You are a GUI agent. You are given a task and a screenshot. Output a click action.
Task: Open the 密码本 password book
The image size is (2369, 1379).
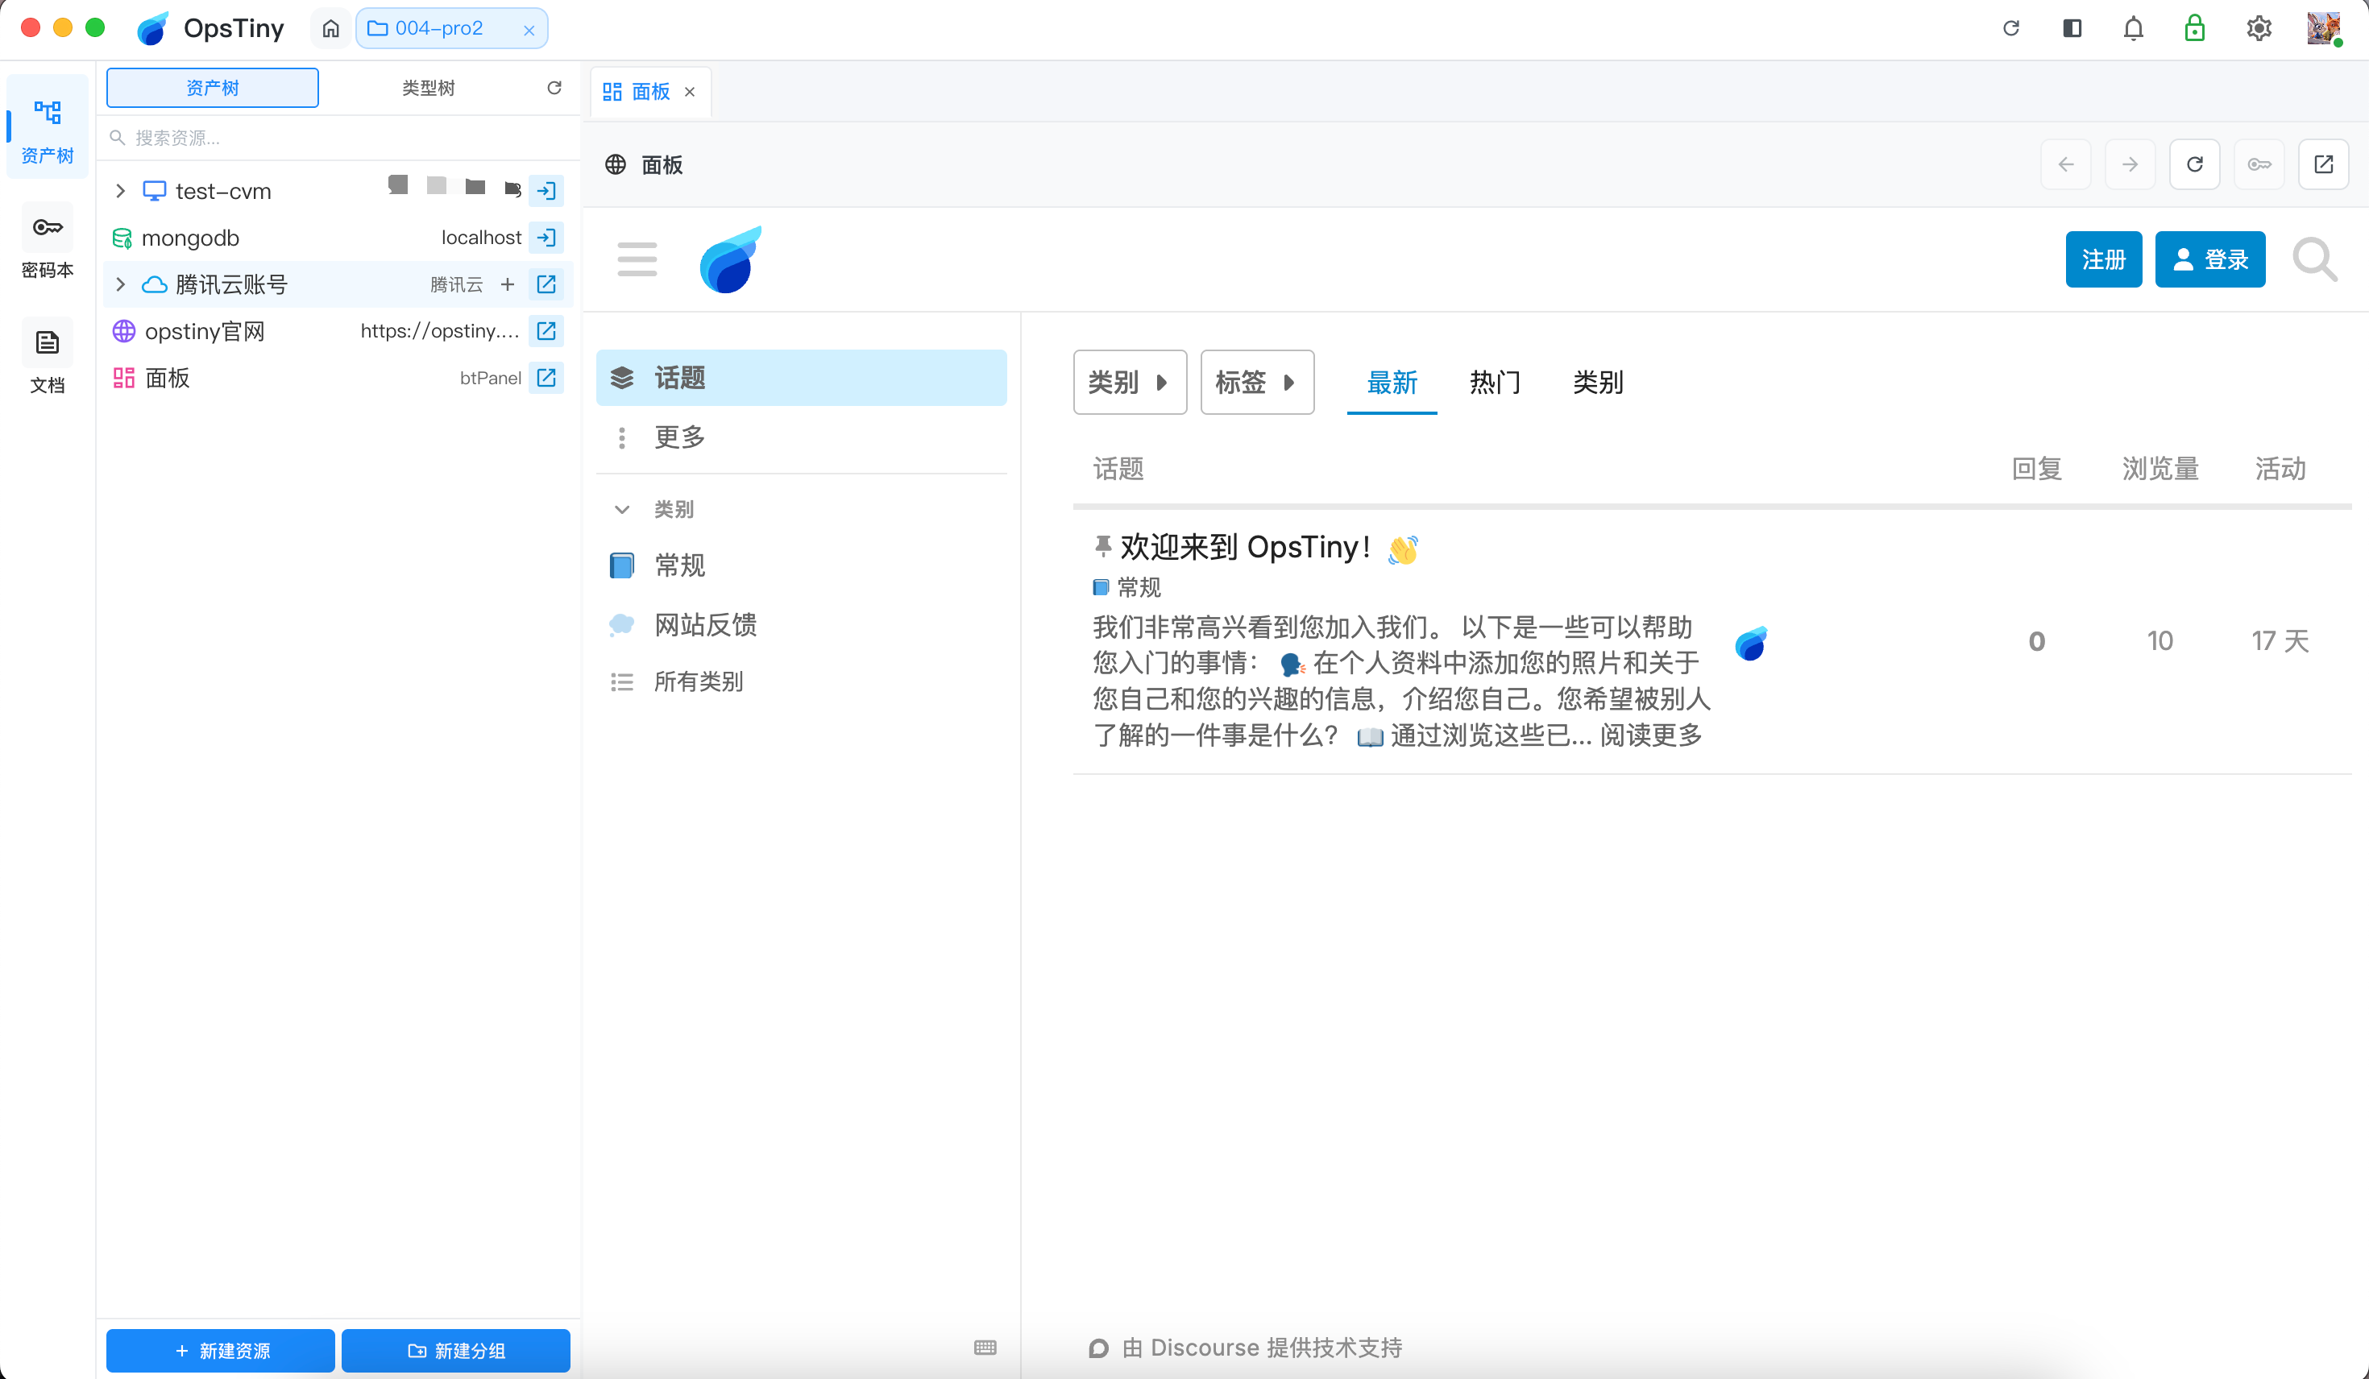tap(47, 242)
